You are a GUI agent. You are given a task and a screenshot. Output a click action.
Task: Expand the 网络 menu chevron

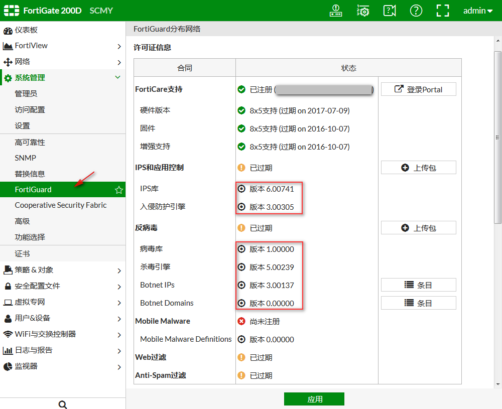[x=119, y=62]
